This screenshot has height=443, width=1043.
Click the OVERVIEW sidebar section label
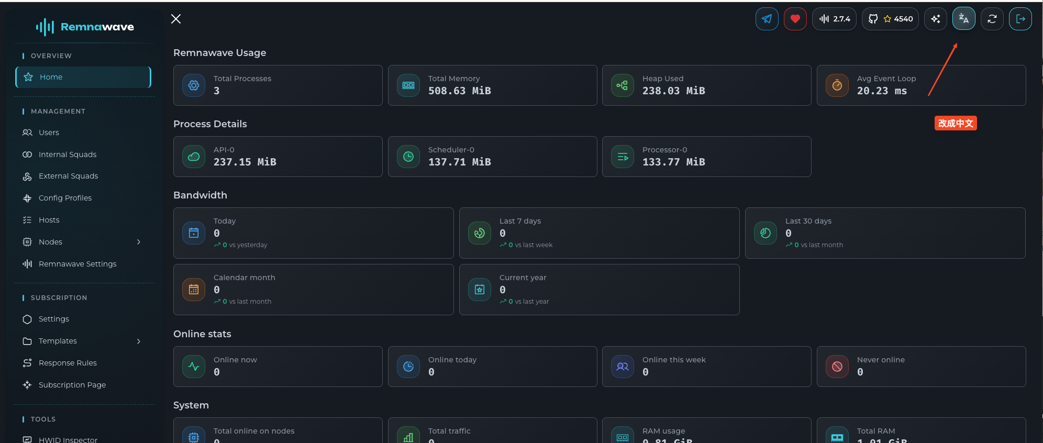(x=51, y=56)
